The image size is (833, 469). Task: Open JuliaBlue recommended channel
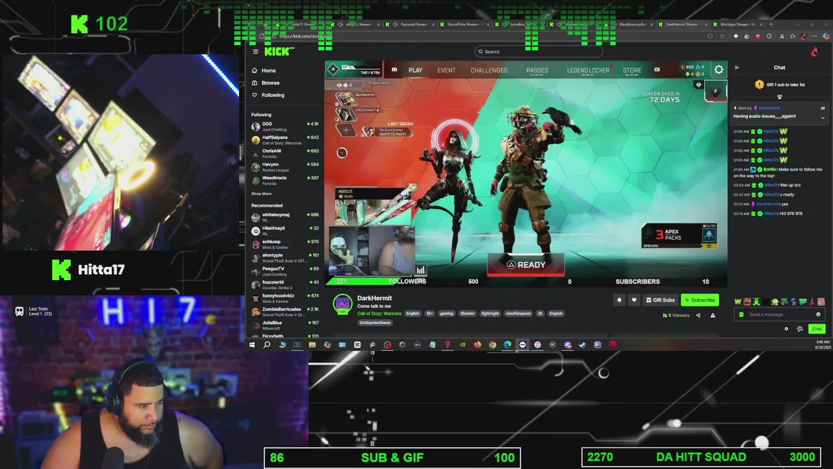tap(285, 325)
